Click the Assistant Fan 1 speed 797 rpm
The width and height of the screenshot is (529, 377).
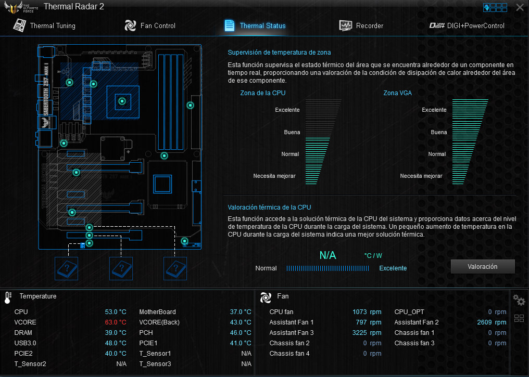point(369,322)
